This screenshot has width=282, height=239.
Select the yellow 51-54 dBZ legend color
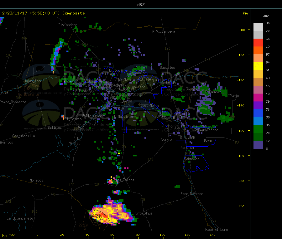click(258, 66)
